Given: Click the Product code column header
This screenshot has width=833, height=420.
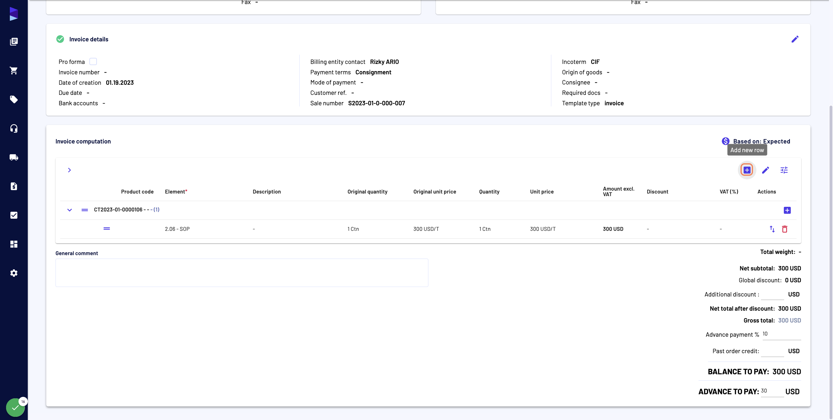Looking at the screenshot, I should 137,192.
